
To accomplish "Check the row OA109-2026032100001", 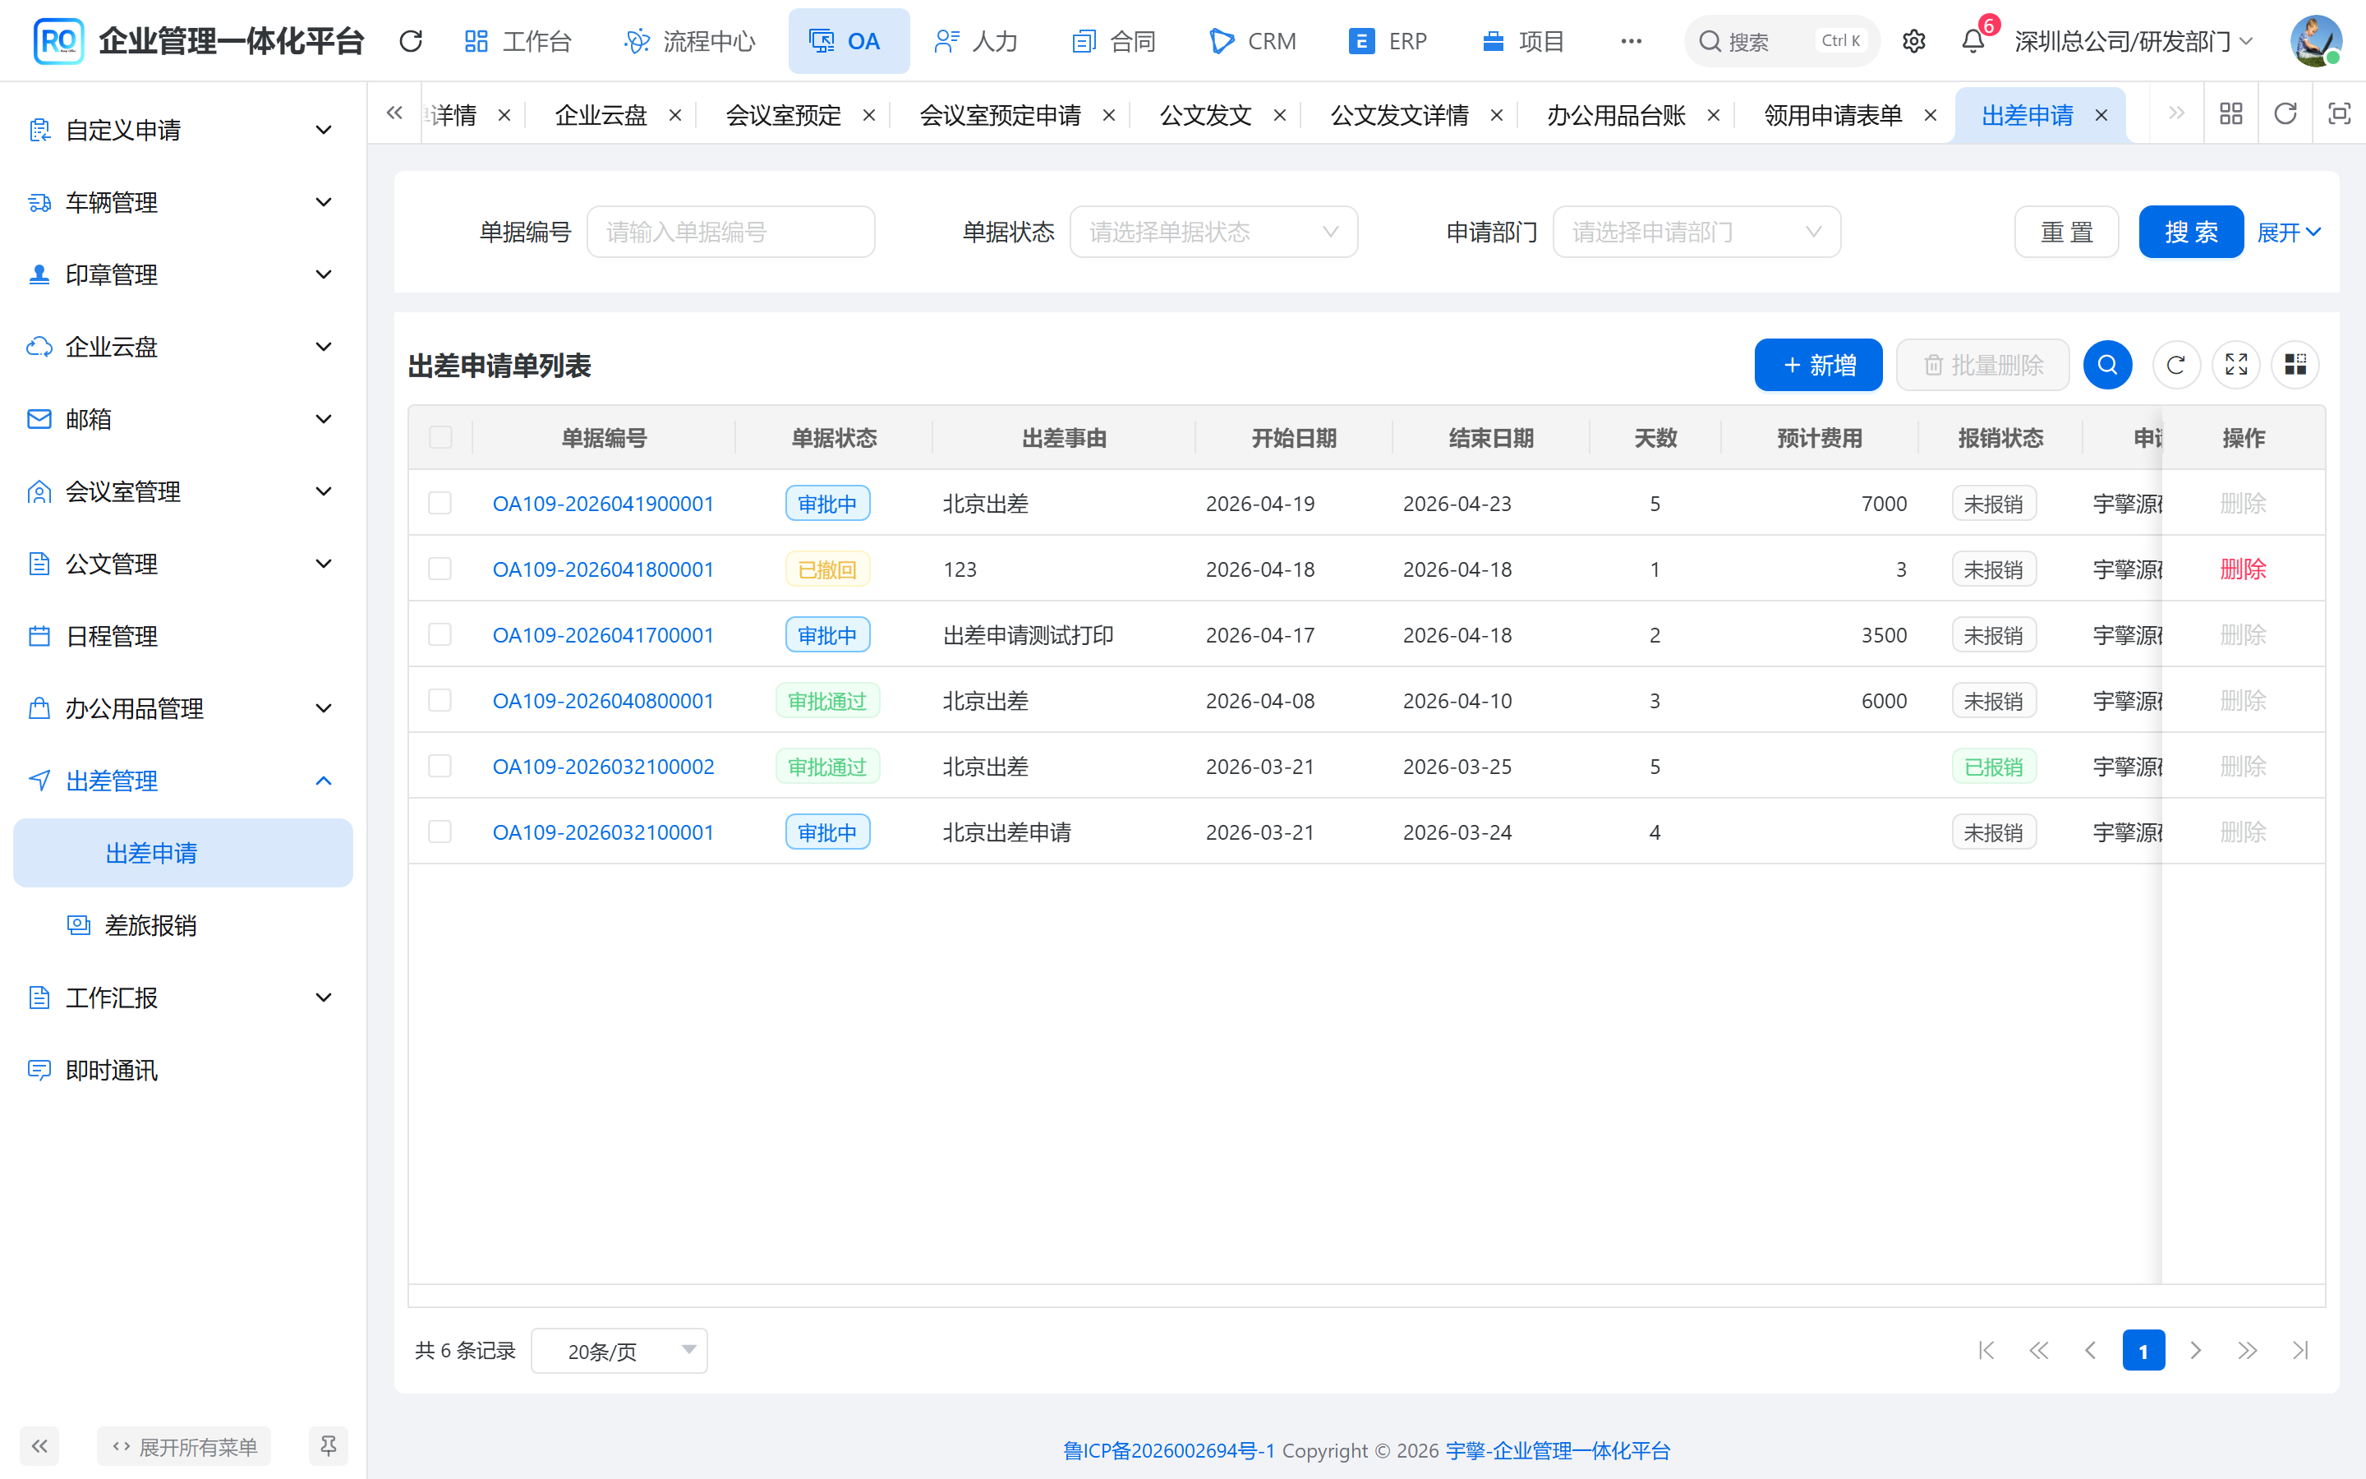I will [440, 832].
